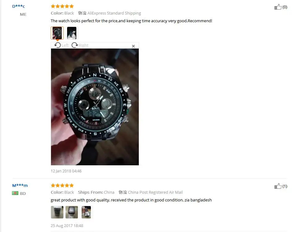Click the Bangladesh flag icon beside BD
This screenshot has width=298, height=232.
[15, 193]
